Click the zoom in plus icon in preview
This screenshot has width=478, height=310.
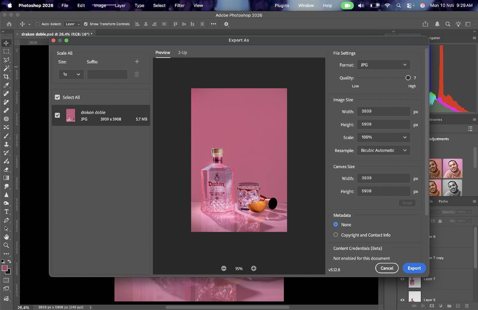pyautogui.click(x=254, y=268)
